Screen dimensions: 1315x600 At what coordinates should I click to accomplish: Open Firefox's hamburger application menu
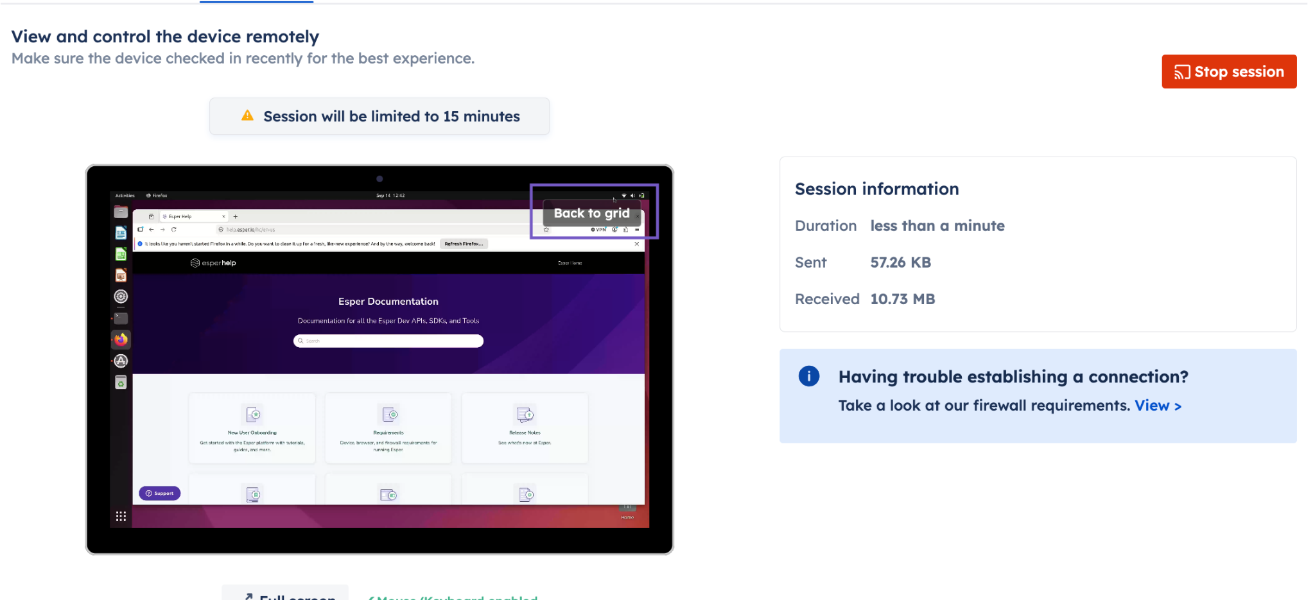(637, 230)
